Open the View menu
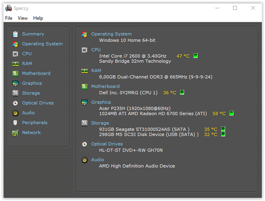265x201 pixels. 23,18
